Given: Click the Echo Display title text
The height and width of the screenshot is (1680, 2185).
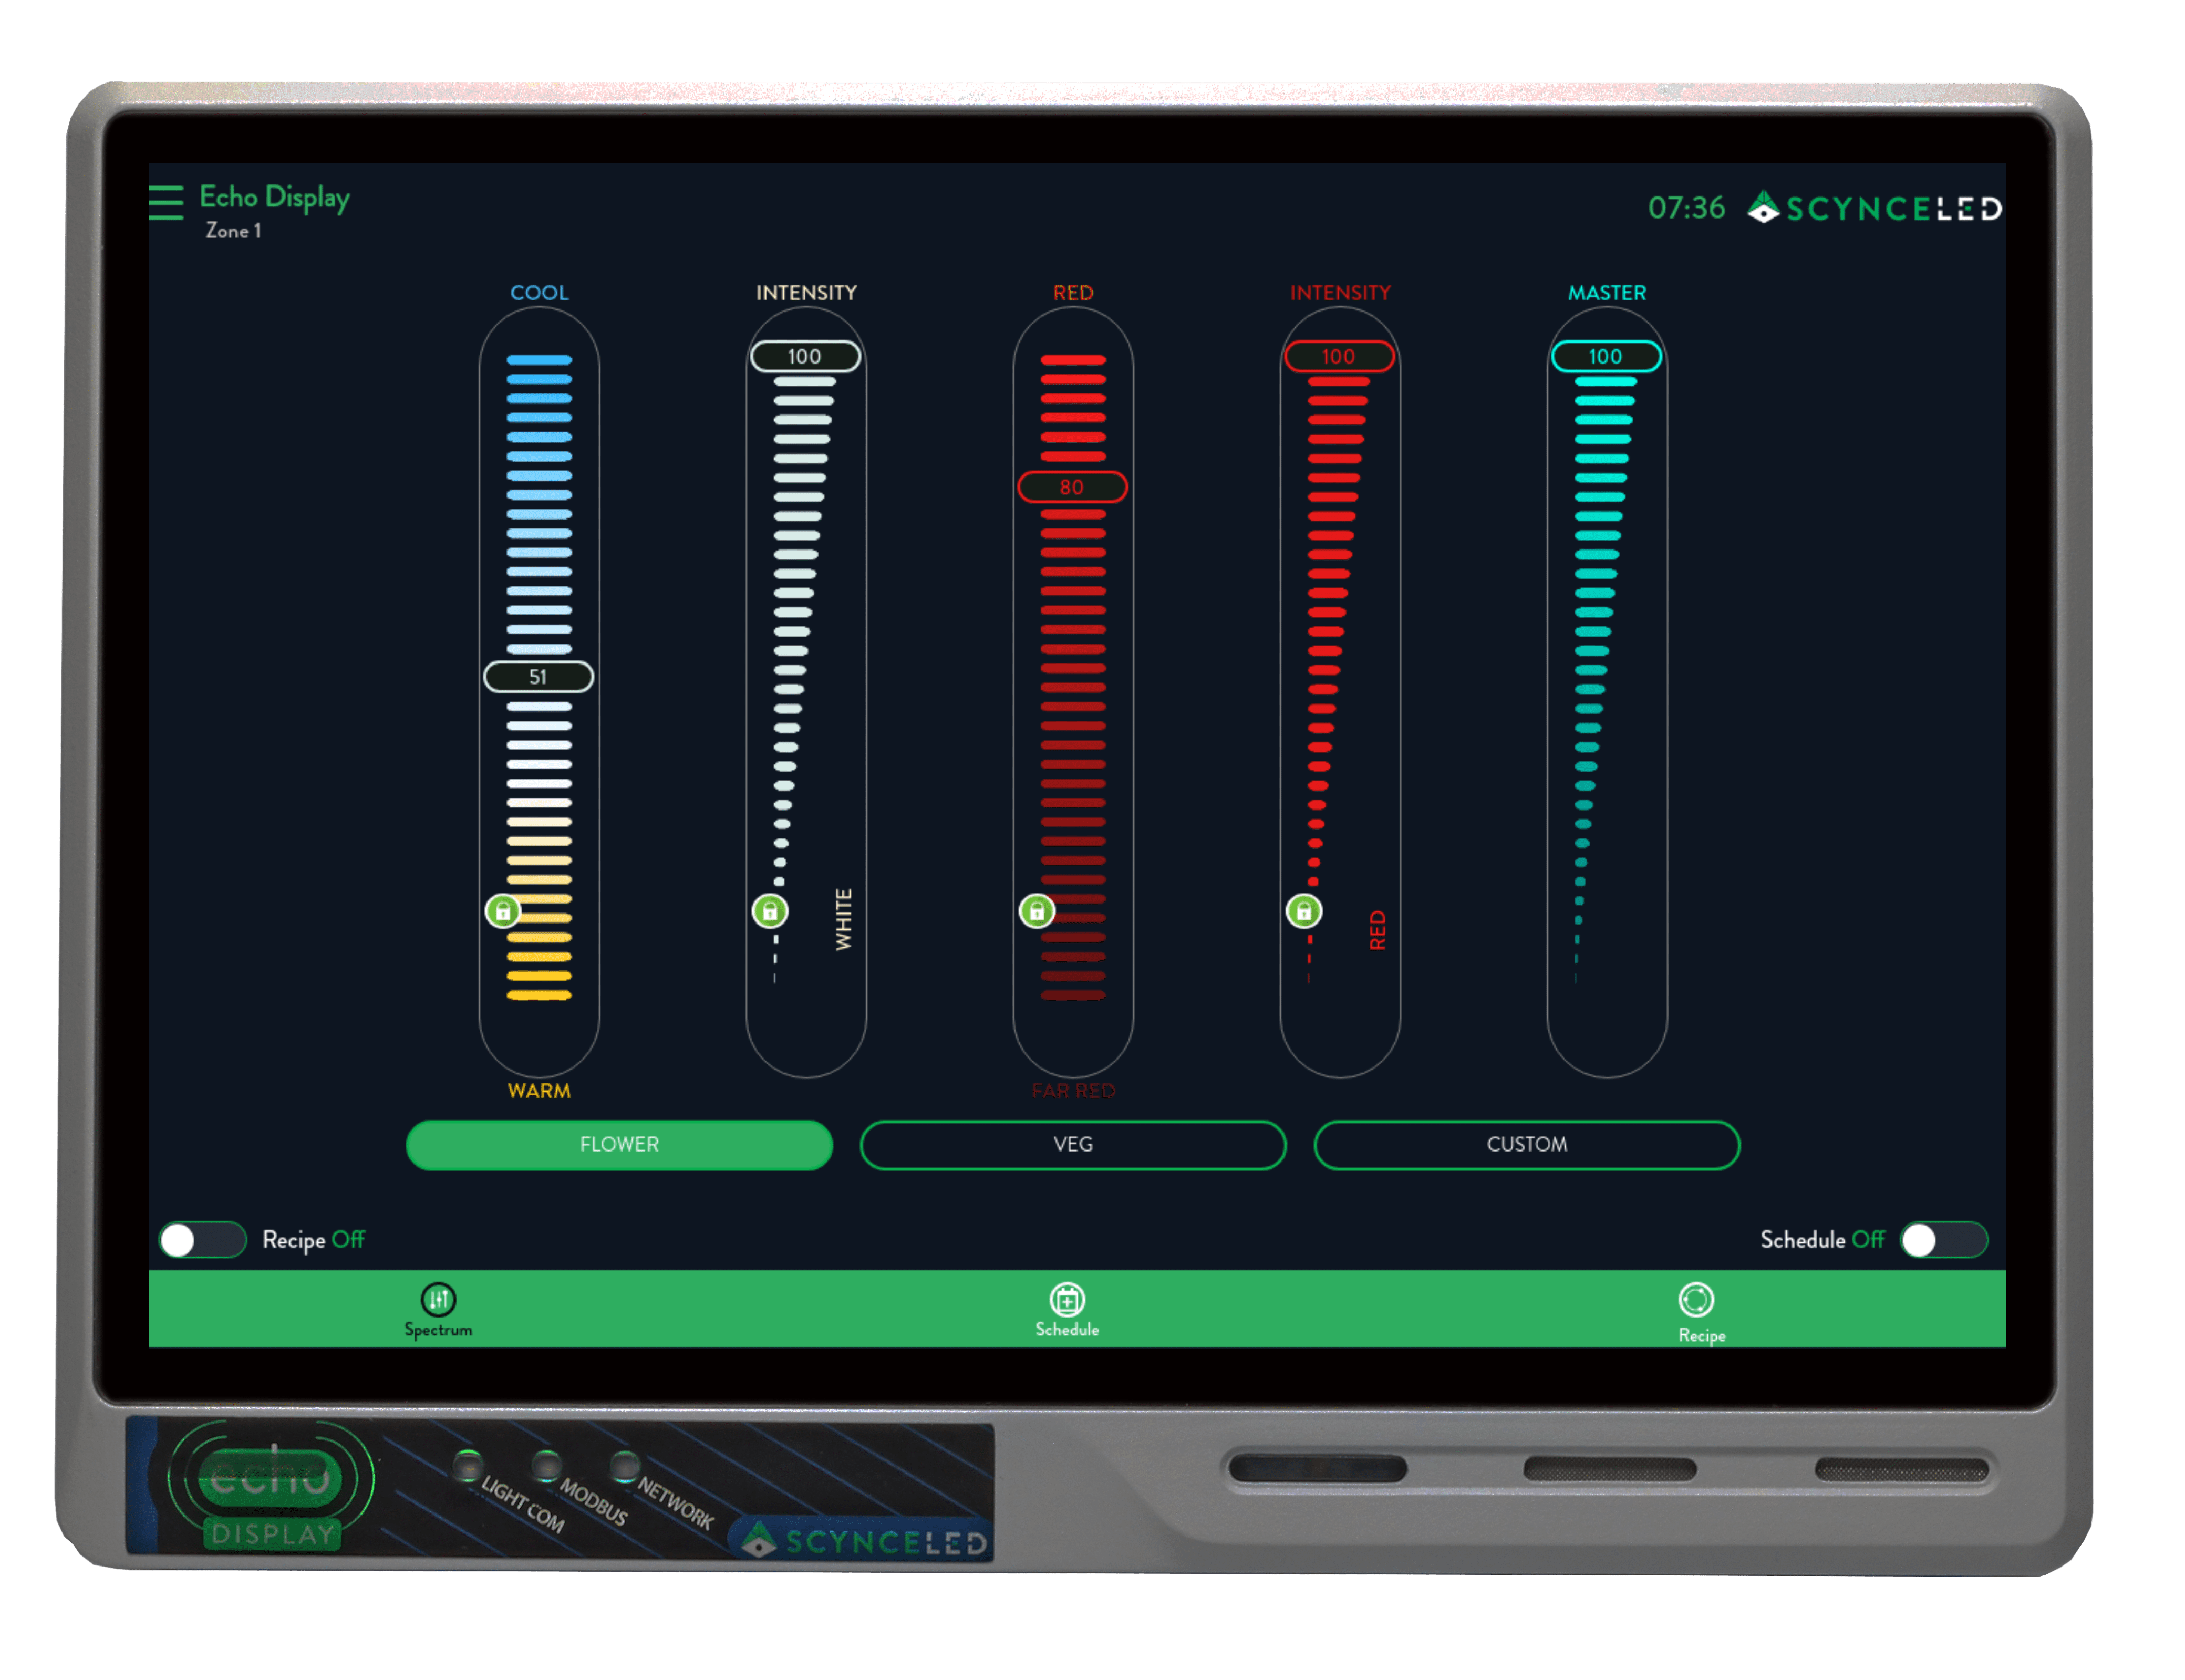Looking at the screenshot, I should pyautogui.click(x=274, y=197).
